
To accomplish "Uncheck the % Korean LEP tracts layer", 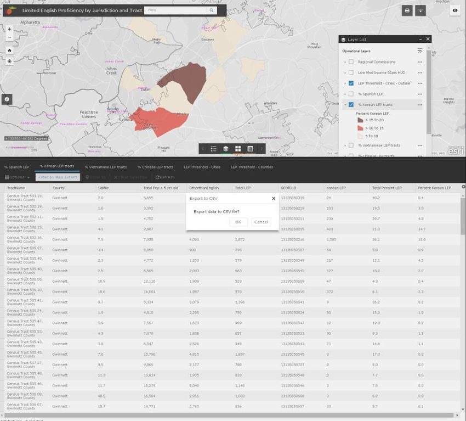I will 351,104.
